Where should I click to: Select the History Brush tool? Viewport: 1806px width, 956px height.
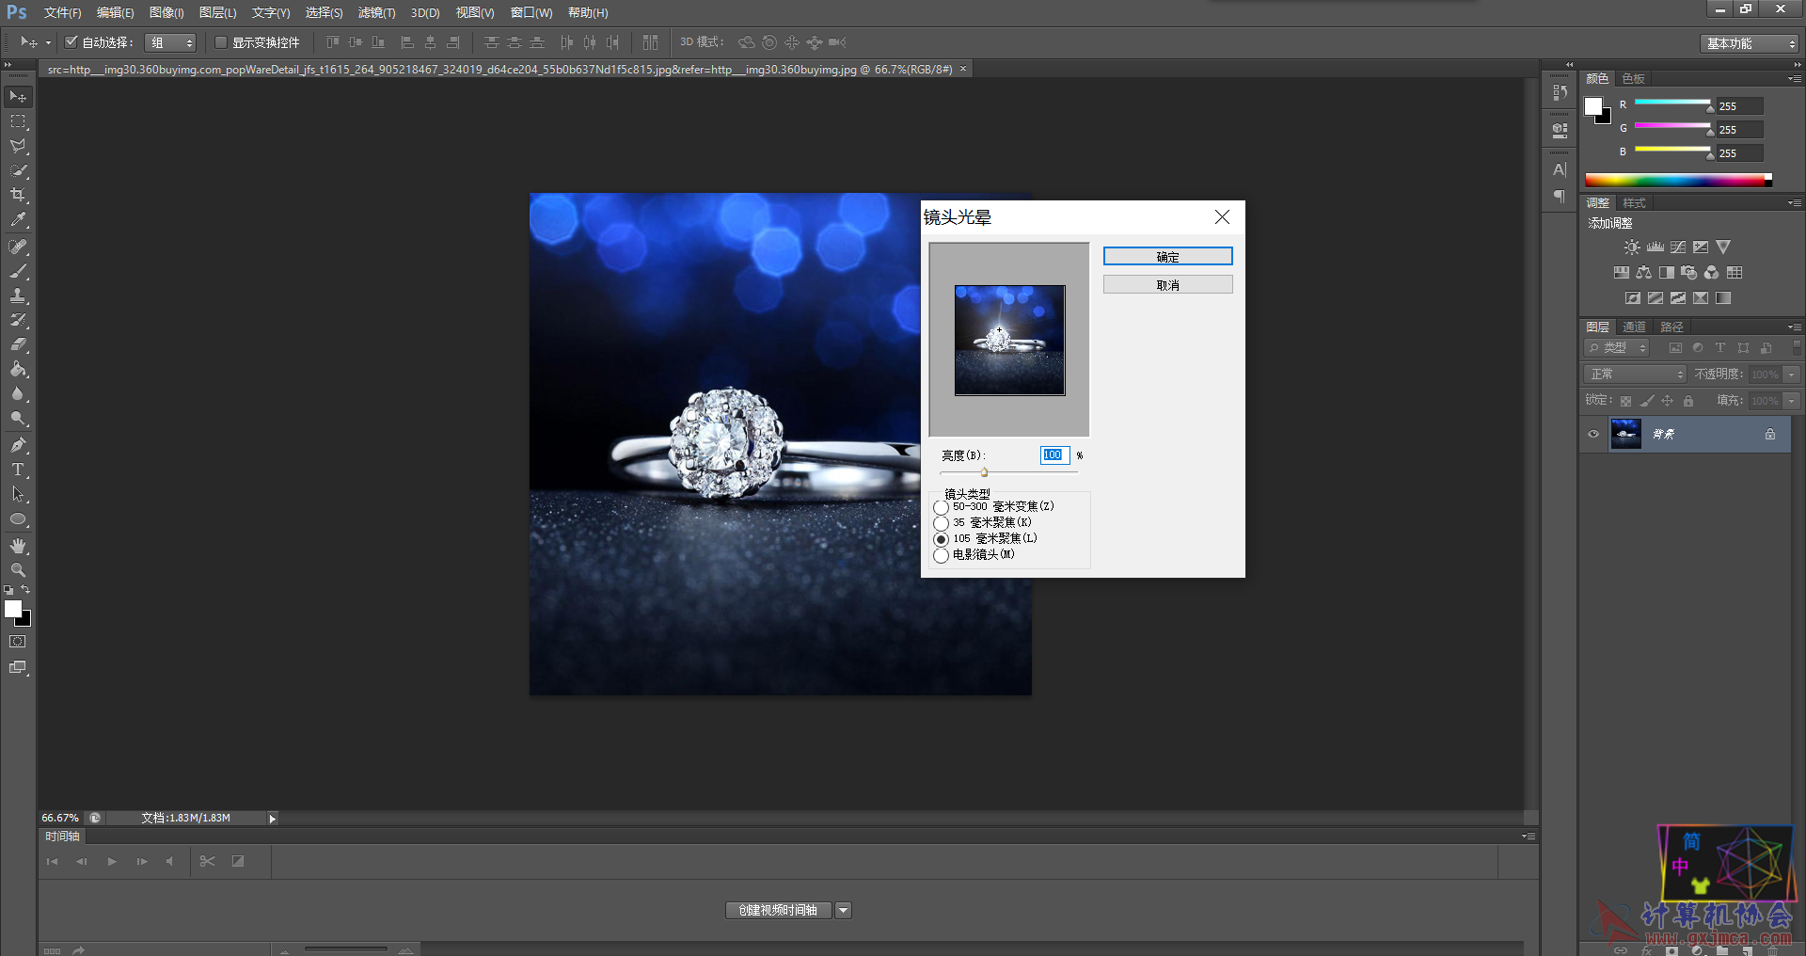coord(18,320)
